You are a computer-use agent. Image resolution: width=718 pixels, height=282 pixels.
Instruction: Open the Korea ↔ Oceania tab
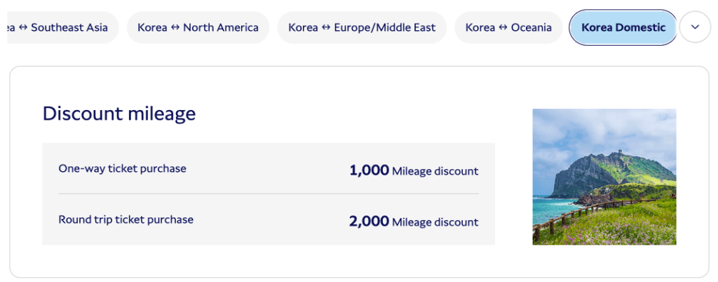tap(508, 28)
